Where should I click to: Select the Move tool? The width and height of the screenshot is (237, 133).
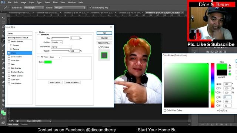tap(3, 18)
